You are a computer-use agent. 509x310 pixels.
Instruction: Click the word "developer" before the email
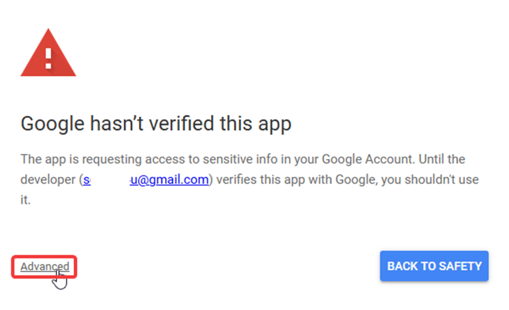[x=48, y=180]
